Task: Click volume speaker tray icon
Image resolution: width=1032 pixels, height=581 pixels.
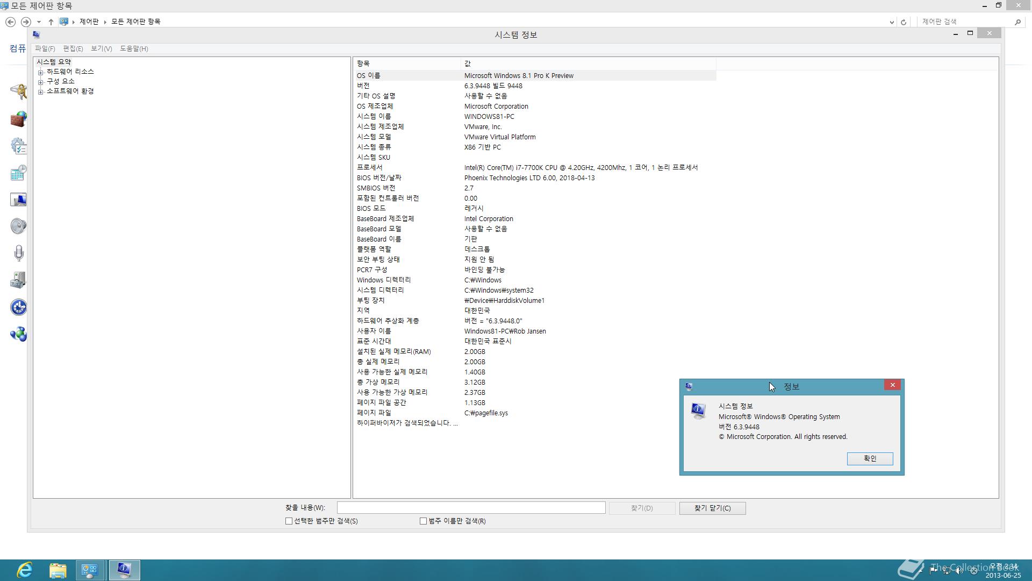Action: [x=959, y=571]
